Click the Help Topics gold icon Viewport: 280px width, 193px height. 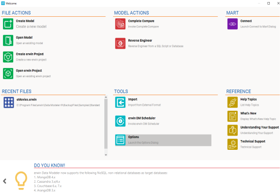[233, 102]
